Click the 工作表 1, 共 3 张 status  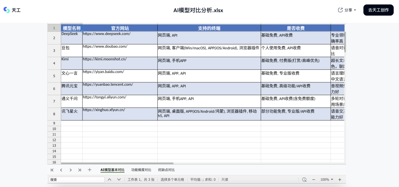click(x=141, y=180)
